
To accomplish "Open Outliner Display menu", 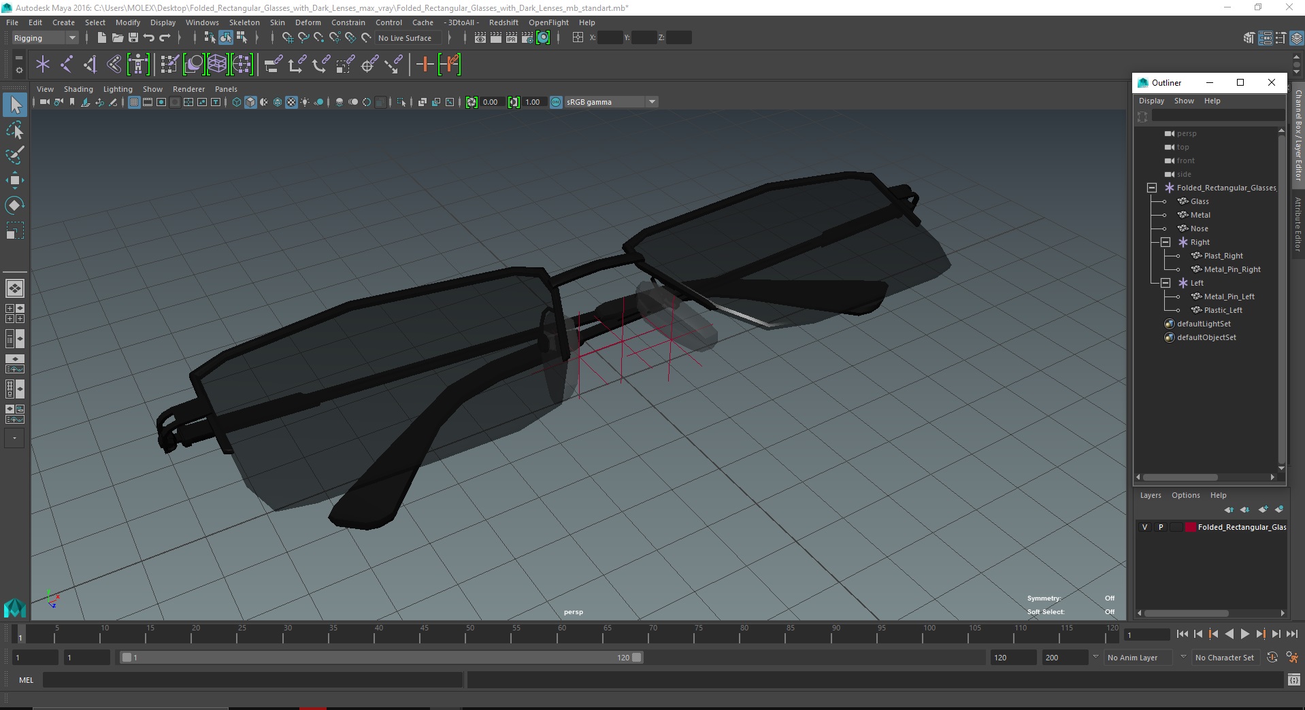I will (1151, 101).
